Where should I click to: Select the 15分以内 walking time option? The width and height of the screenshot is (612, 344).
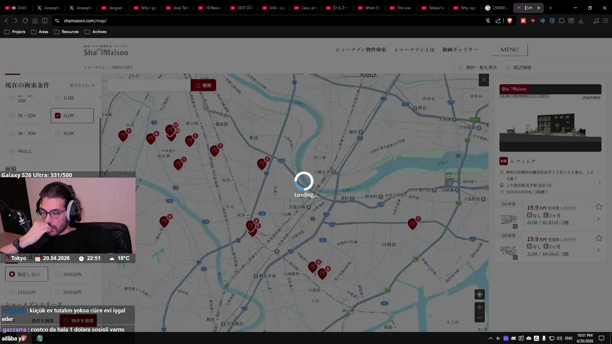[26, 292]
